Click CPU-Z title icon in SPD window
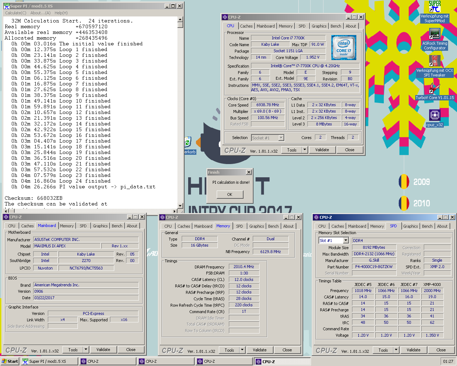This screenshot has width=457, height=366. (316, 217)
